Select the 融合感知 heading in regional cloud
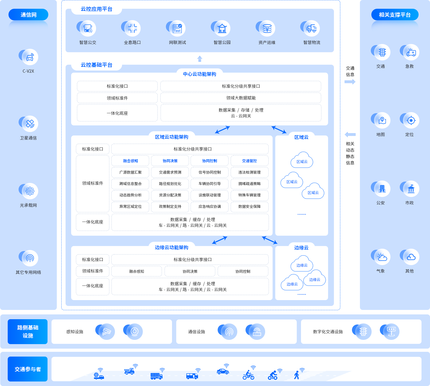This screenshot has height=386, width=430. [x=130, y=161]
